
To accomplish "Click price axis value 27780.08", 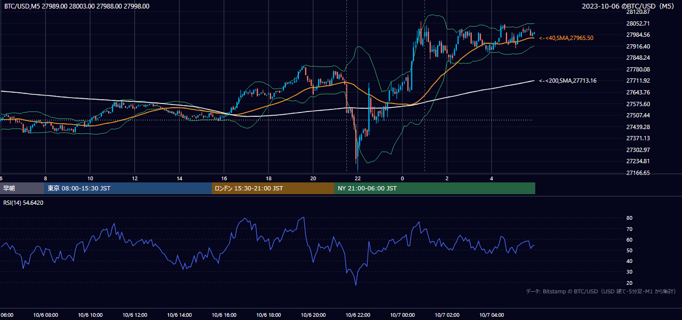I will point(638,69).
